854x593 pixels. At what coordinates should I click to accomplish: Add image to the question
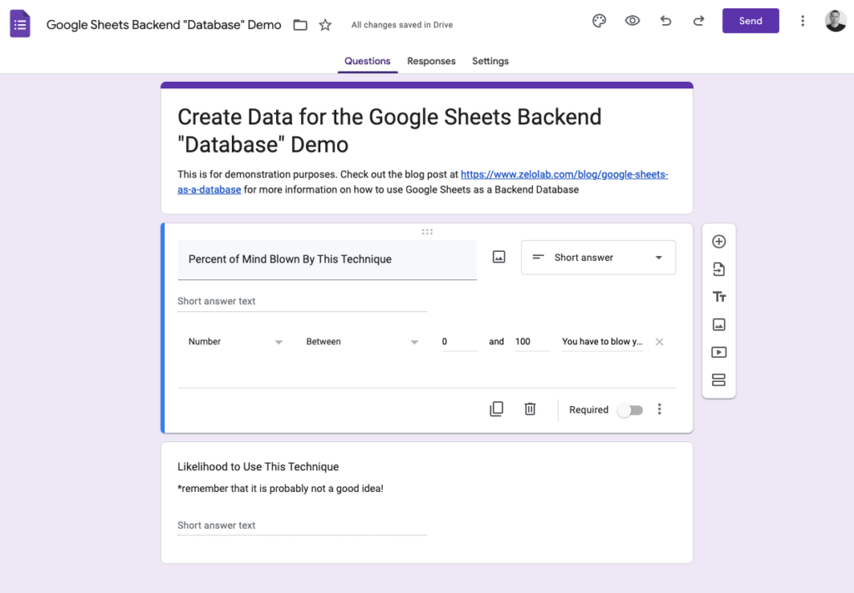click(499, 257)
